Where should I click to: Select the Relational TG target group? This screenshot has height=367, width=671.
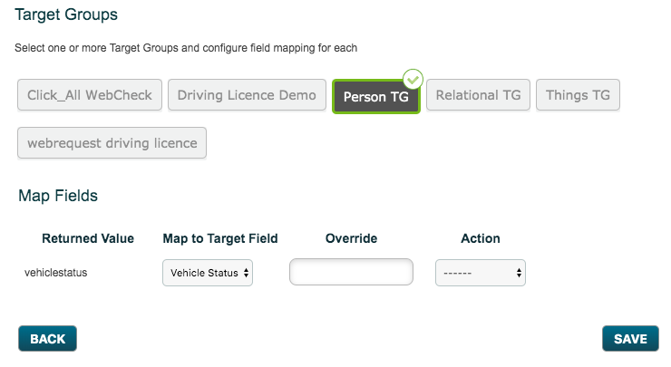point(478,95)
